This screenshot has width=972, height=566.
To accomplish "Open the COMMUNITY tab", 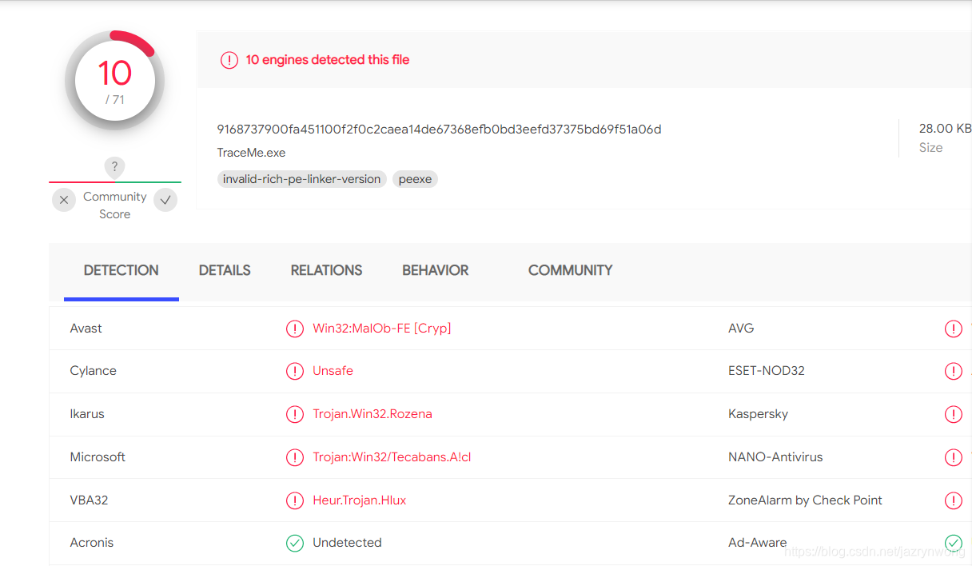I will click(570, 270).
